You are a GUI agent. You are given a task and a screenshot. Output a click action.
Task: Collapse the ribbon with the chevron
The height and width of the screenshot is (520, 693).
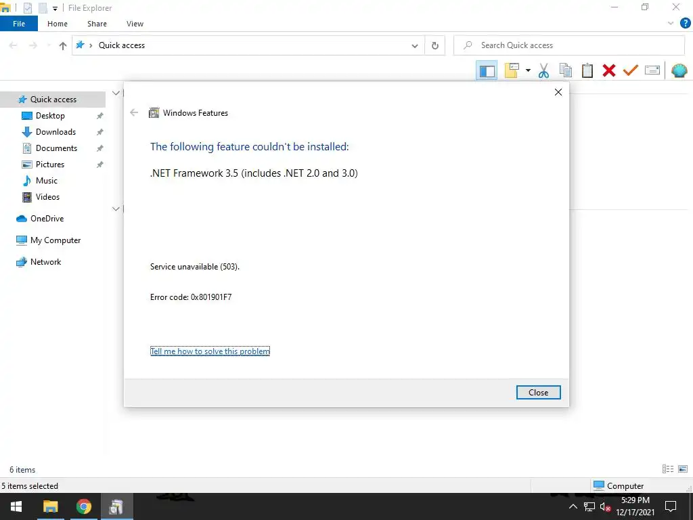(671, 24)
